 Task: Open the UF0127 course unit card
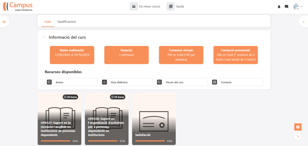pos(59,119)
